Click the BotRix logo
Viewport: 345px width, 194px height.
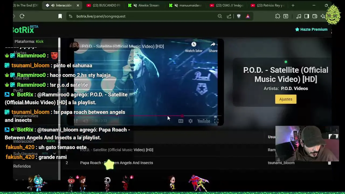(x=23, y=30)
